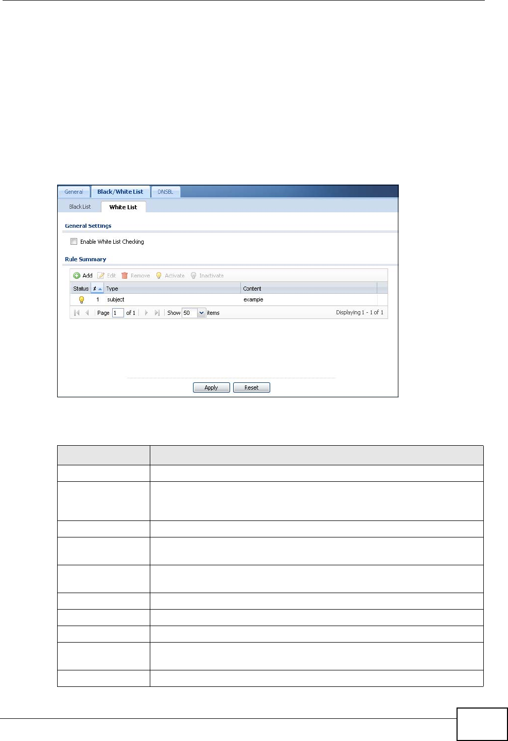Sort by the Status column header
The width and height of the screenshot is (508, 741).
[81, 289]
